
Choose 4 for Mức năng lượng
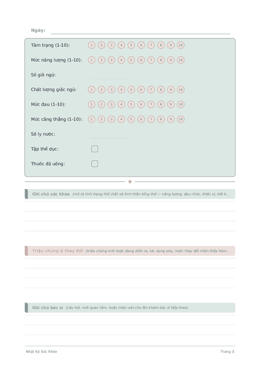coord(121,60)
